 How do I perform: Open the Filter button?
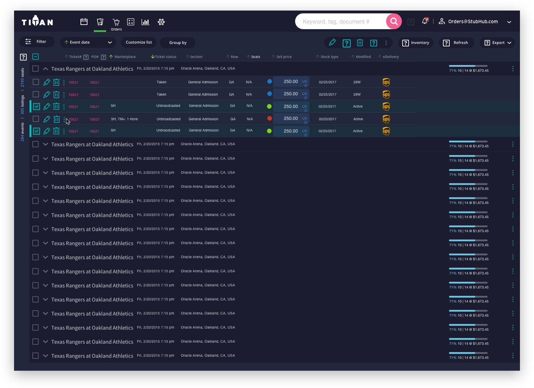coord(37,41)
